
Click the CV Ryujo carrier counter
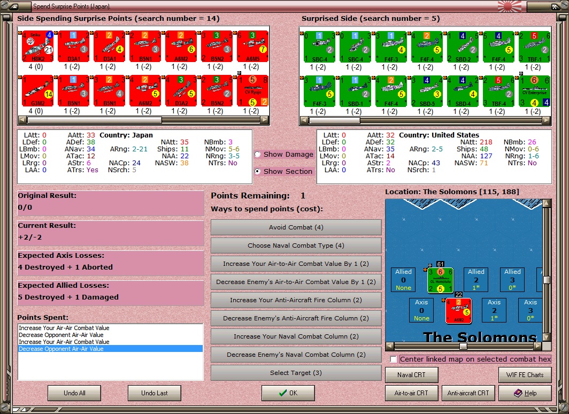pos(253,91)
